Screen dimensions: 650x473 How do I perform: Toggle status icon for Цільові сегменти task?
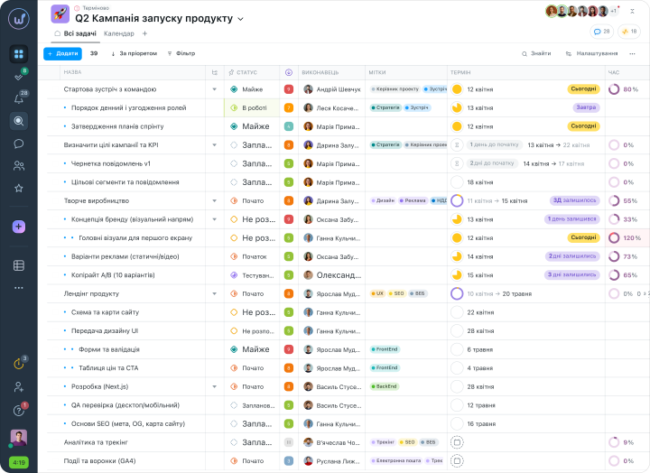pyautogui.click(x=234, y=182)
